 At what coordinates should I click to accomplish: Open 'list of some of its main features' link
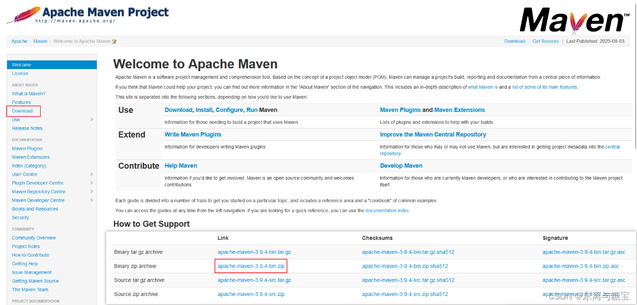(x=545, y=87)
